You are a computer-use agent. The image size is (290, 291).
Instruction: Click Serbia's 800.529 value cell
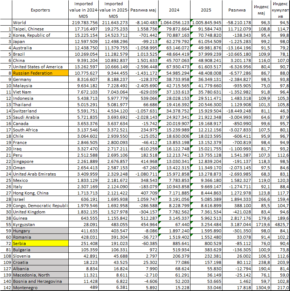tap(206, 243)
